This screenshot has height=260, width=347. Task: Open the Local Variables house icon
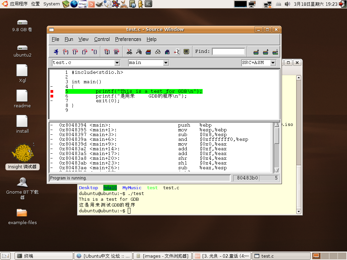coord(167,52)
